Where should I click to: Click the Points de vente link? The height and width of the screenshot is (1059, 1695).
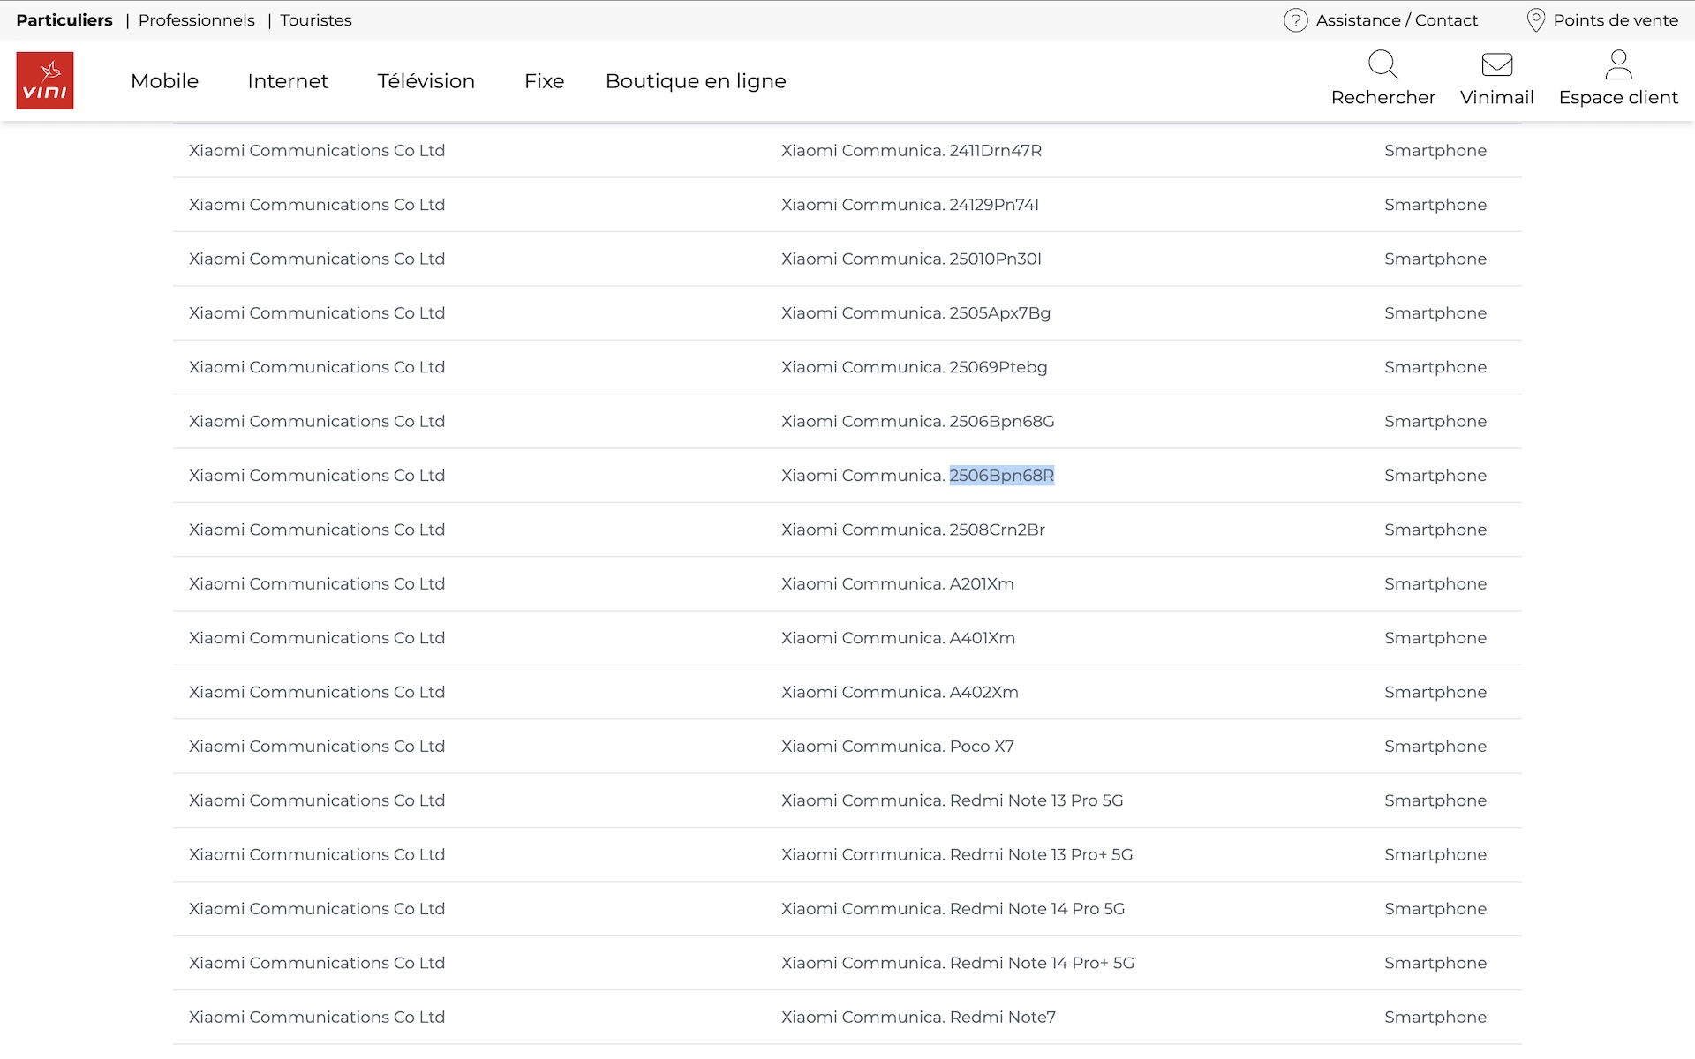point(1615,20)
